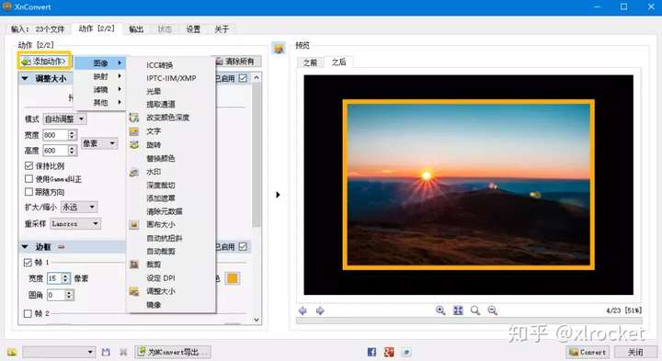Image resolution: width=662 pixels, height=361 pixels.
Task: Select 设定 DPI menu entry
Action: pyautogui.click(x=160, y=278)
